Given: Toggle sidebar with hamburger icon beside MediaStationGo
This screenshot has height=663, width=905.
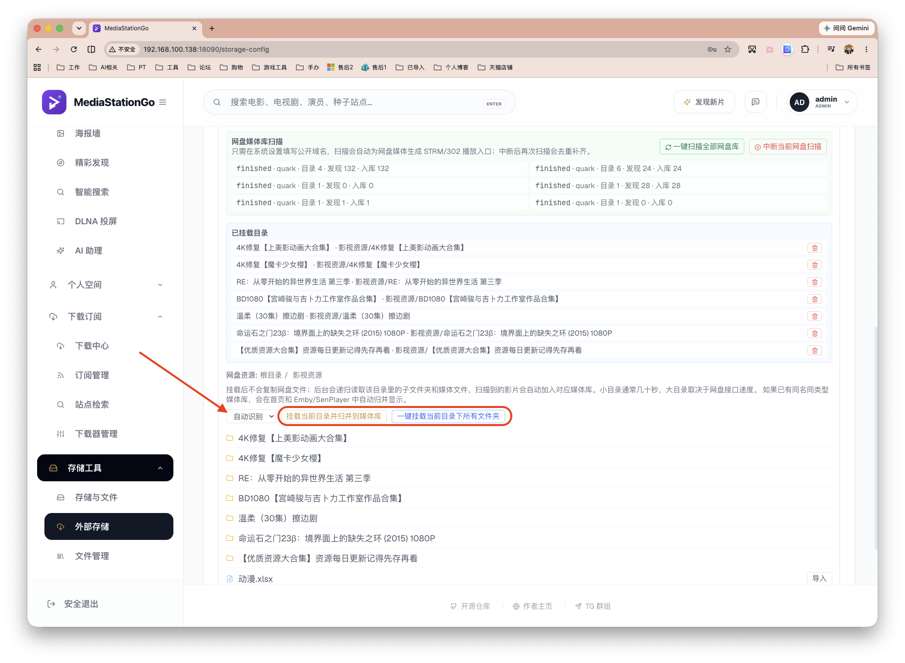Looking at the screenshot, I should [163, 102].
